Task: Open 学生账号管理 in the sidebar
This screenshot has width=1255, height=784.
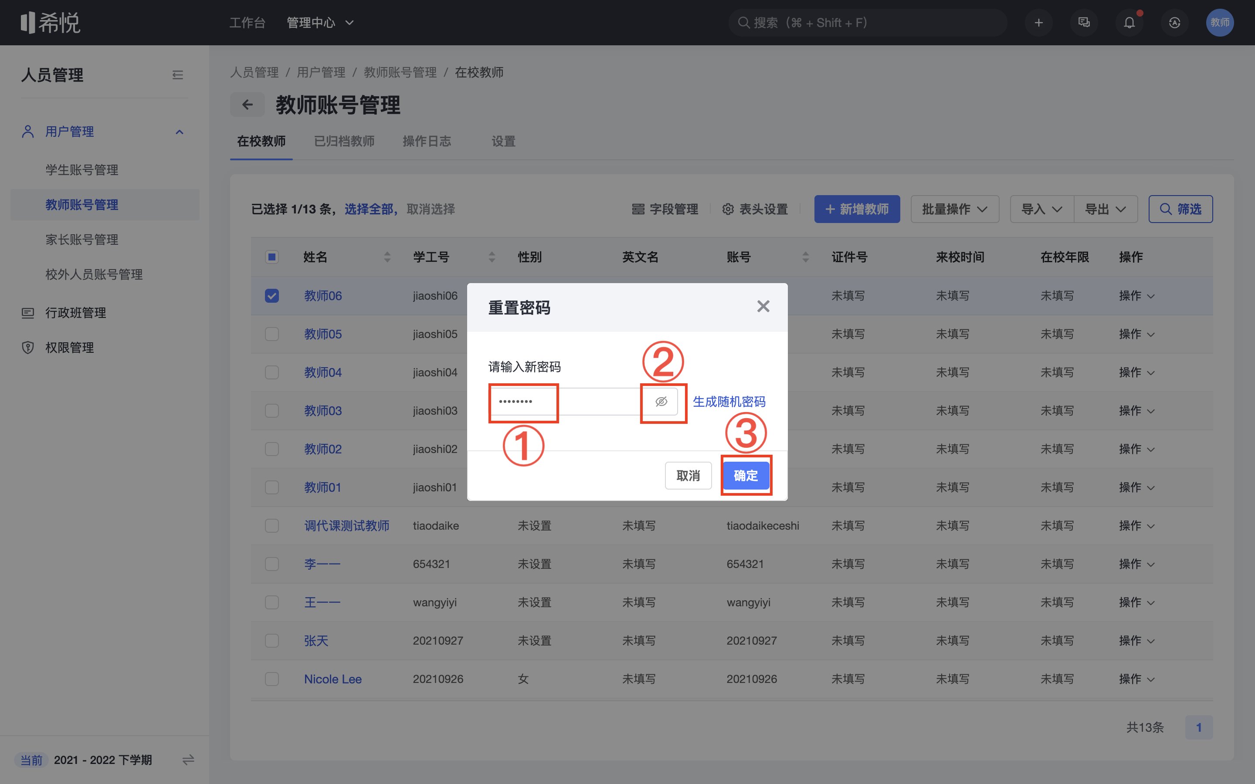Action: coord(82,169)
